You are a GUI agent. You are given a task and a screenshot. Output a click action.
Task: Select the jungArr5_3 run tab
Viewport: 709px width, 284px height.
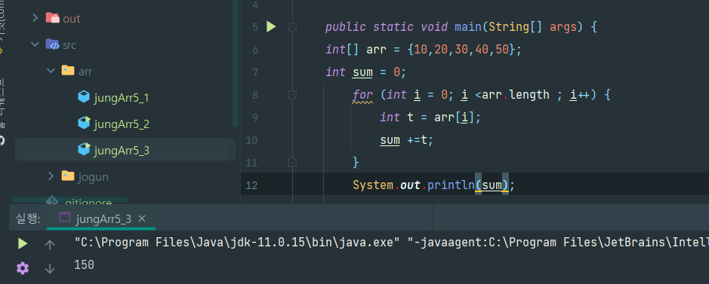tap(101, 218)
